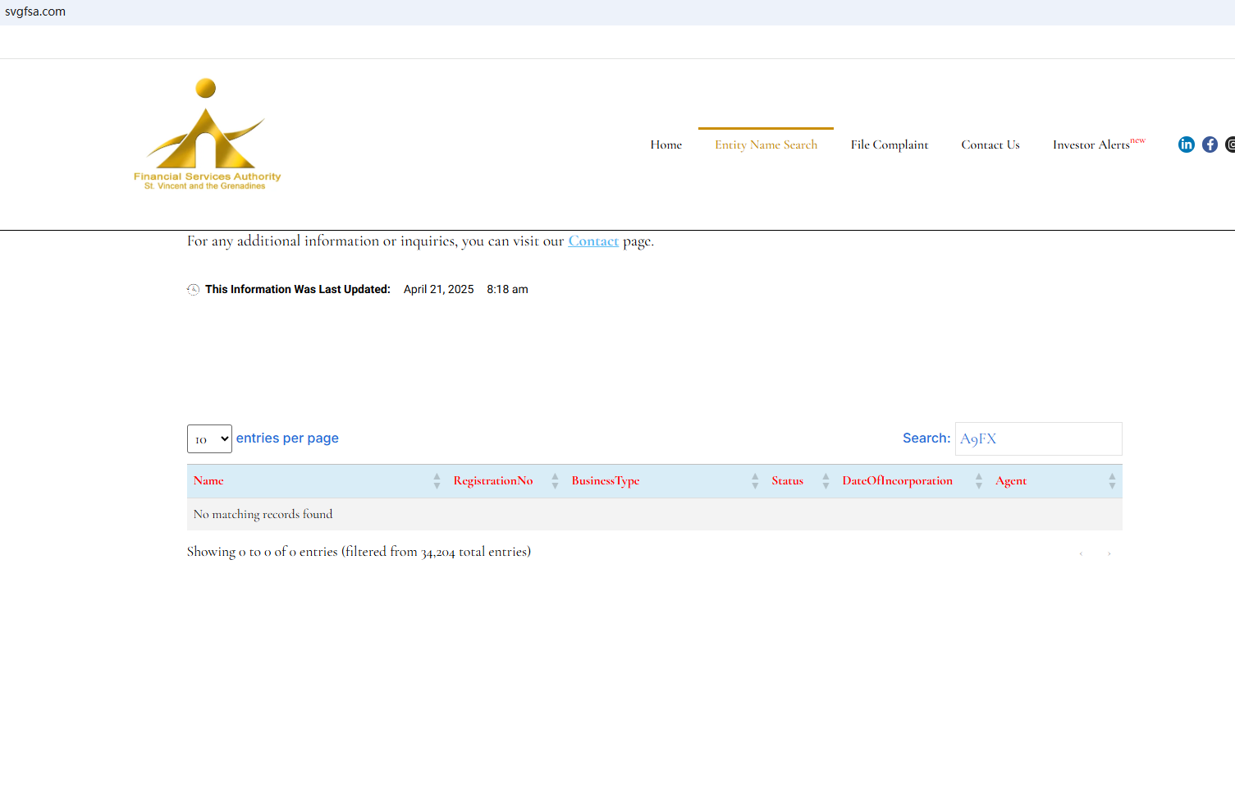Open the Investor Alerts menu item

pyautogui.click(x=1099, y=144)
